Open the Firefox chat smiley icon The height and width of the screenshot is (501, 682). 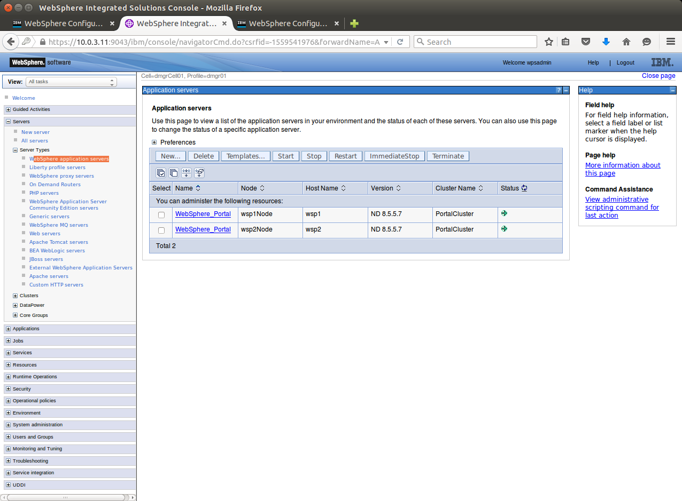[647, 42]
